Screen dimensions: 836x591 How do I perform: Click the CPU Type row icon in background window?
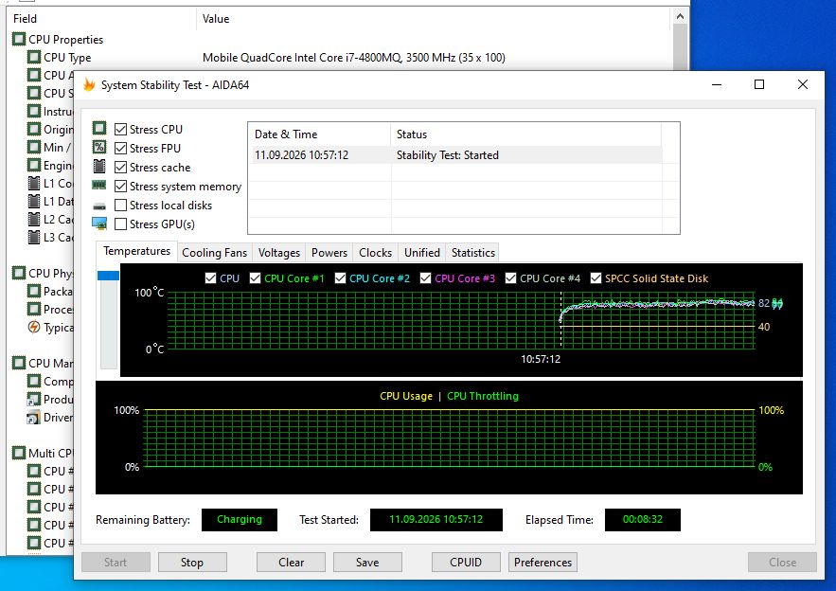click(34, 57)
